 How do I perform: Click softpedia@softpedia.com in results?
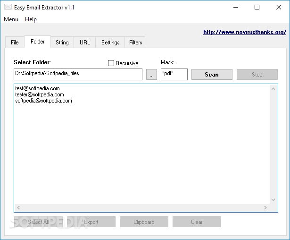click(43, 101)
